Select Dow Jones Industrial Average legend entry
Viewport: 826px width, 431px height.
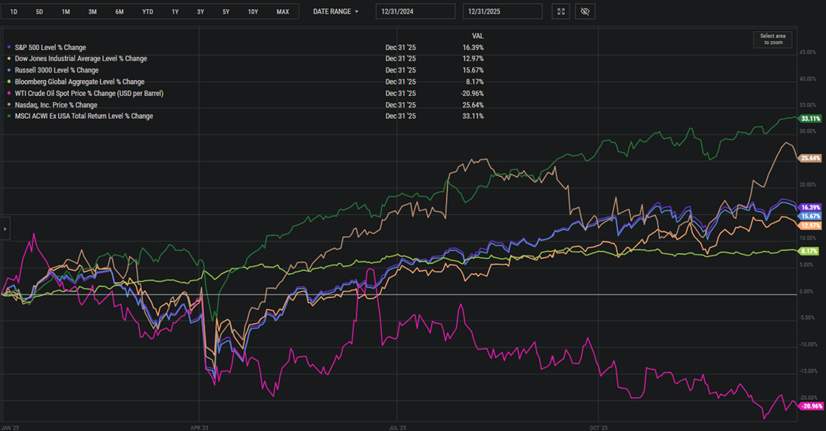81,59
